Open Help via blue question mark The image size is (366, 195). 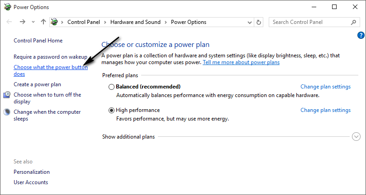[361, 35]
